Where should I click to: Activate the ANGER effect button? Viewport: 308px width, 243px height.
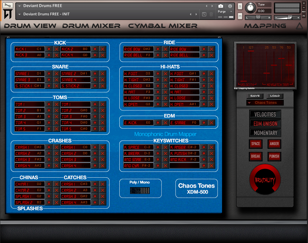click(274, 144)
